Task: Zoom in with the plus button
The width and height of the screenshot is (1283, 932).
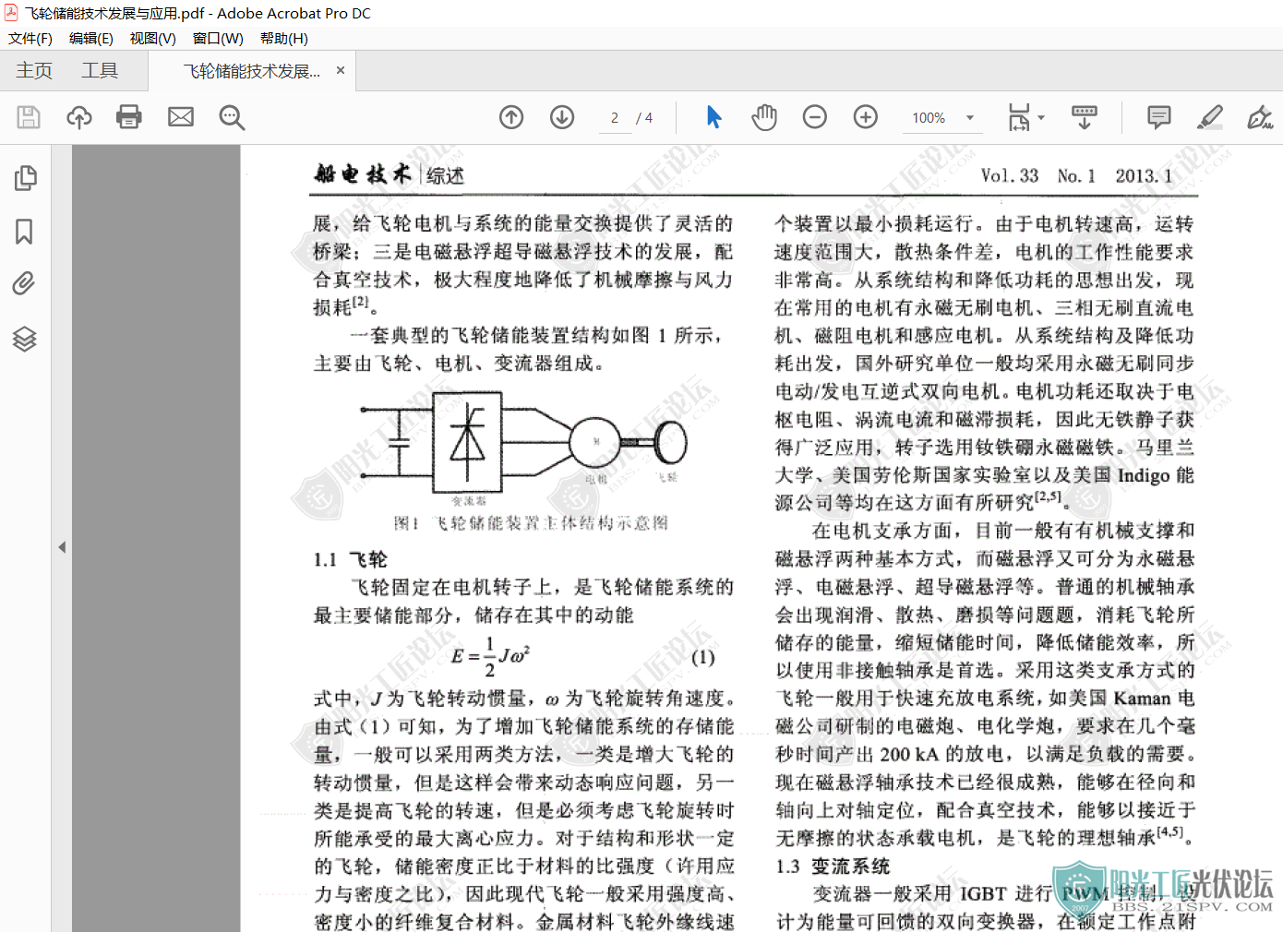Action: (866, 117)
